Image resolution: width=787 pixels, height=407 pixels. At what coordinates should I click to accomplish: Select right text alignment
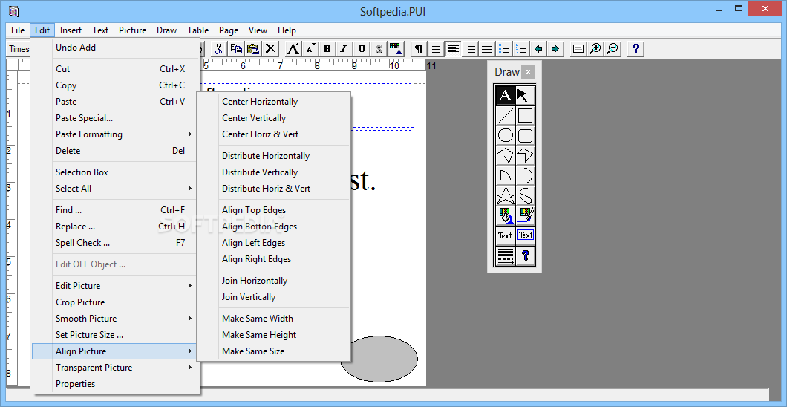(470, 49)
